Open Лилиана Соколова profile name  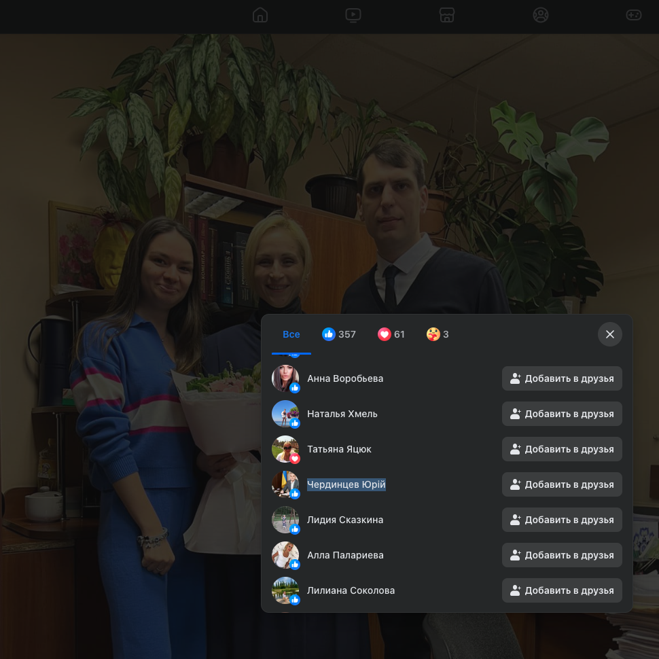point(351,590)
